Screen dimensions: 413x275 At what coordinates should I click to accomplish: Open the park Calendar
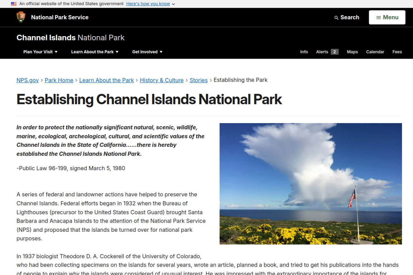tap(375, 52)
